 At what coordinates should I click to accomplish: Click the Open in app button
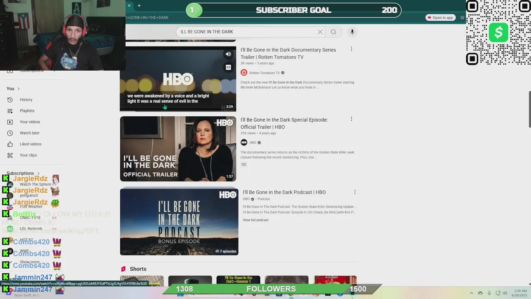click(440, 17)
